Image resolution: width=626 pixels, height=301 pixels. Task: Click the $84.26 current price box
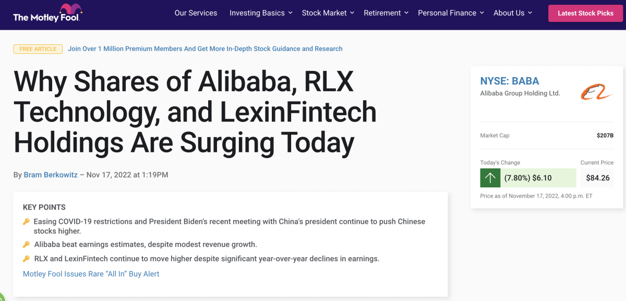click(597, 178)
